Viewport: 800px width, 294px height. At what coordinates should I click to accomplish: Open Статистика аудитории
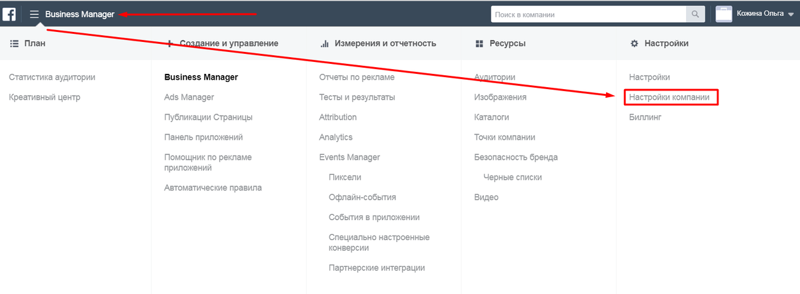tap(52, 77)
